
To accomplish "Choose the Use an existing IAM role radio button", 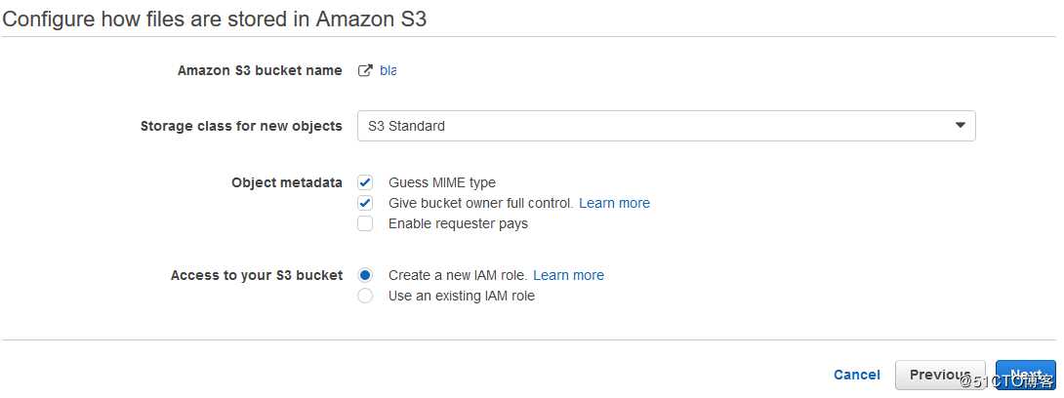I will (x=365, y=296).
